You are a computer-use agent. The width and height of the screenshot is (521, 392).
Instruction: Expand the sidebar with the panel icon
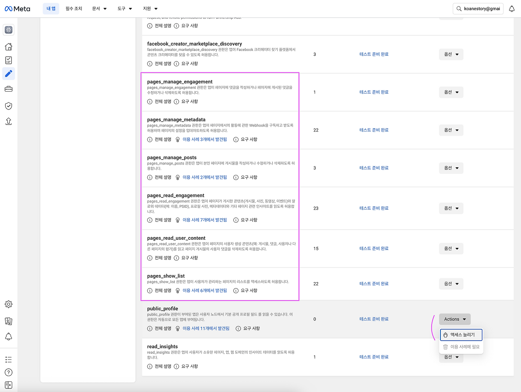click(9, 385)
